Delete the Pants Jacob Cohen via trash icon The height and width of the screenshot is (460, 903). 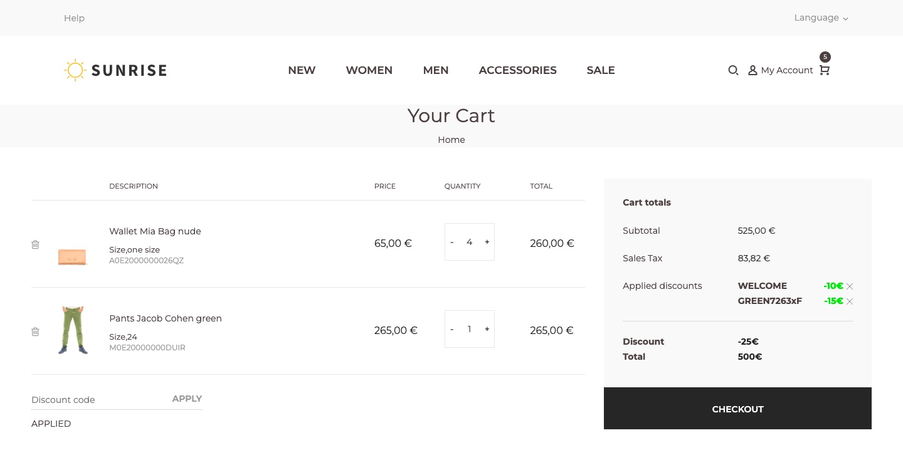tap(35, 332)
